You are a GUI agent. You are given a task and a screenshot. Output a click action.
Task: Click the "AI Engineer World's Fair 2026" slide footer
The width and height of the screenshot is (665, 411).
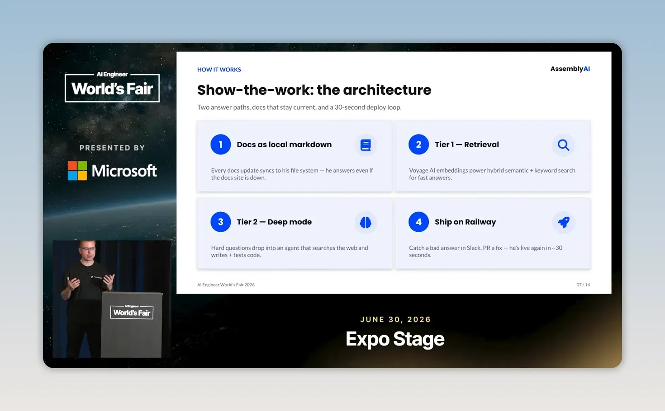pos(226,285)
